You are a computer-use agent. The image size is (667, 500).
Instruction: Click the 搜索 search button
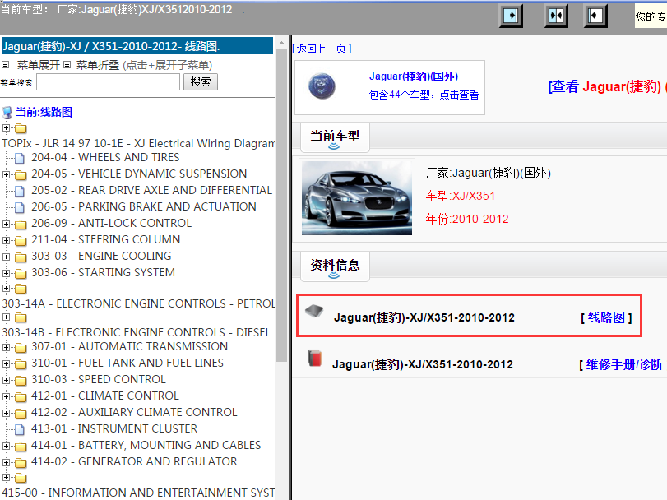(201, 81)
